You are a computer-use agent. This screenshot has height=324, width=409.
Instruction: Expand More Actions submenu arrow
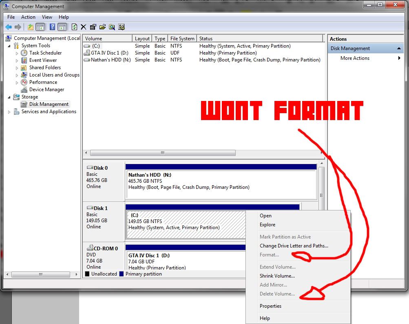[399, 58]
